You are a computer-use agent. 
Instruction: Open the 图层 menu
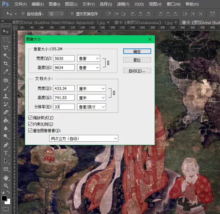pyautogui.click(x=71, y=4)
